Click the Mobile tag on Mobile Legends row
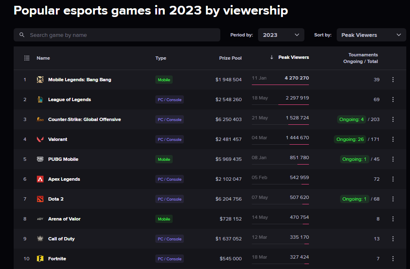This screenshot has width=410, height=269. coord(164,80)
